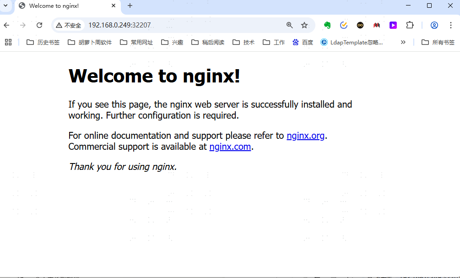Image resolution: width=460 pixels, height=278 pixels.
Task: Maximize the browser window
Action: [x=429, y=5]
